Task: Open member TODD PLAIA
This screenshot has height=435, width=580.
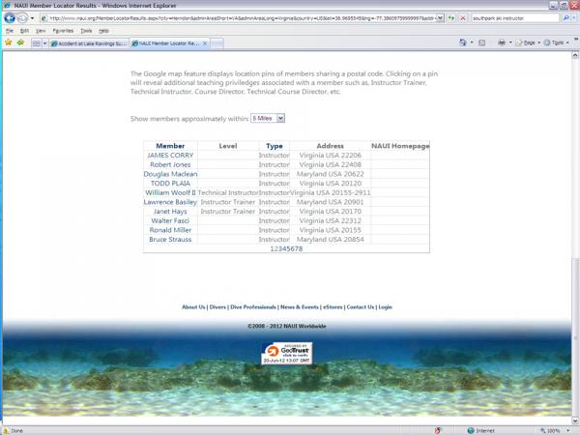Action: pyautogui.click(x=170, y=183)
